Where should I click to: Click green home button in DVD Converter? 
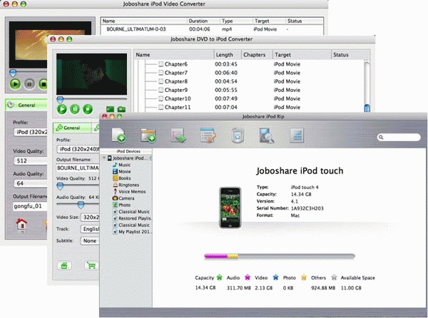[x=64, y=265]
